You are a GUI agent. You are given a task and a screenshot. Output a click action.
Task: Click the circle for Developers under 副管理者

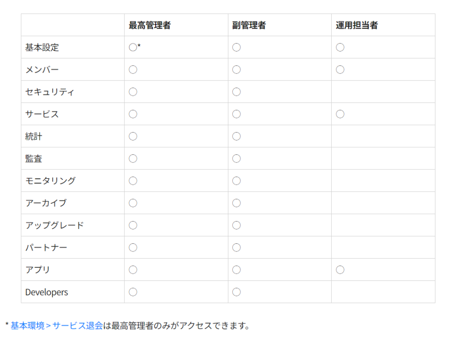(236, 292)
